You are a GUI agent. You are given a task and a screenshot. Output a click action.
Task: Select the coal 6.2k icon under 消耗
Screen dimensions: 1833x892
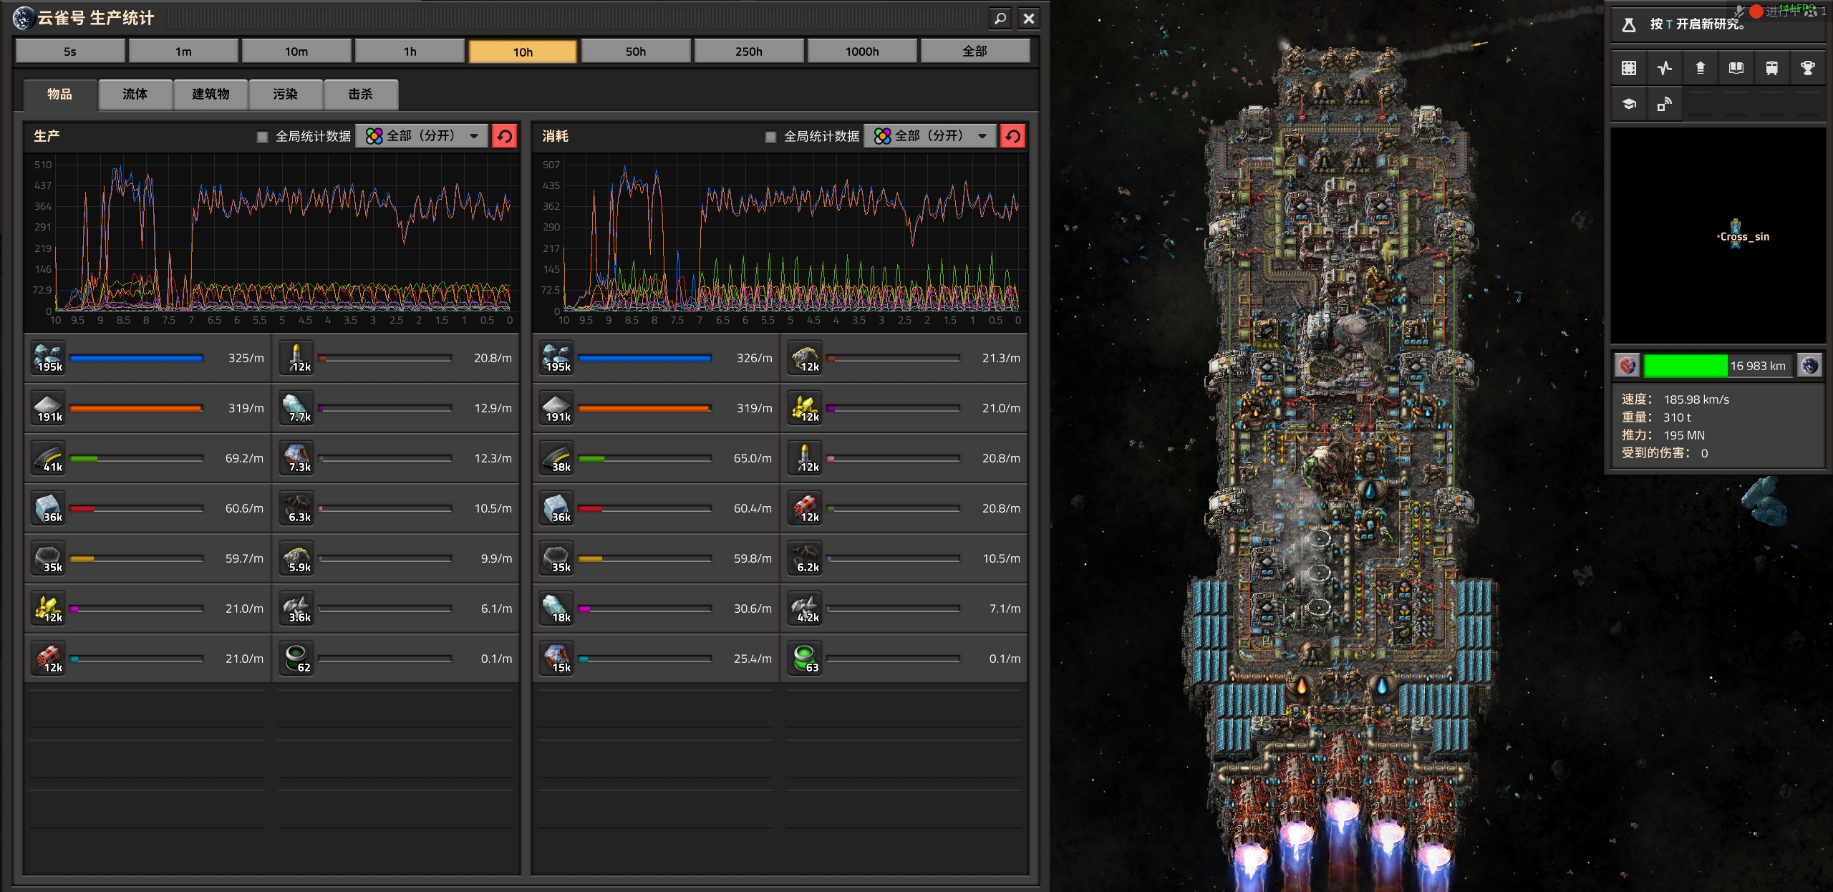click(805, 558)
